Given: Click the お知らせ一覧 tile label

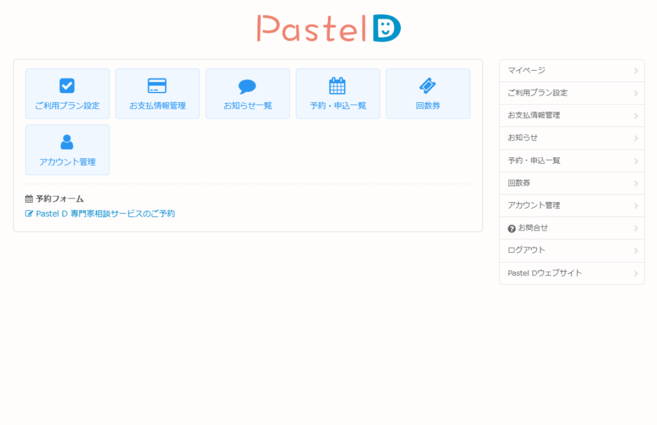Looking at the screenshot, I should pos(248,106).
